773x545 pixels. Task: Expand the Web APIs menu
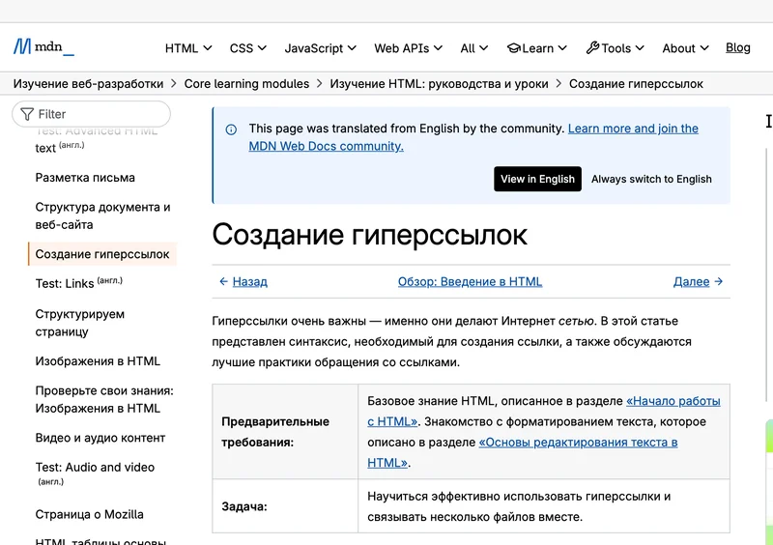pos(408,48)
